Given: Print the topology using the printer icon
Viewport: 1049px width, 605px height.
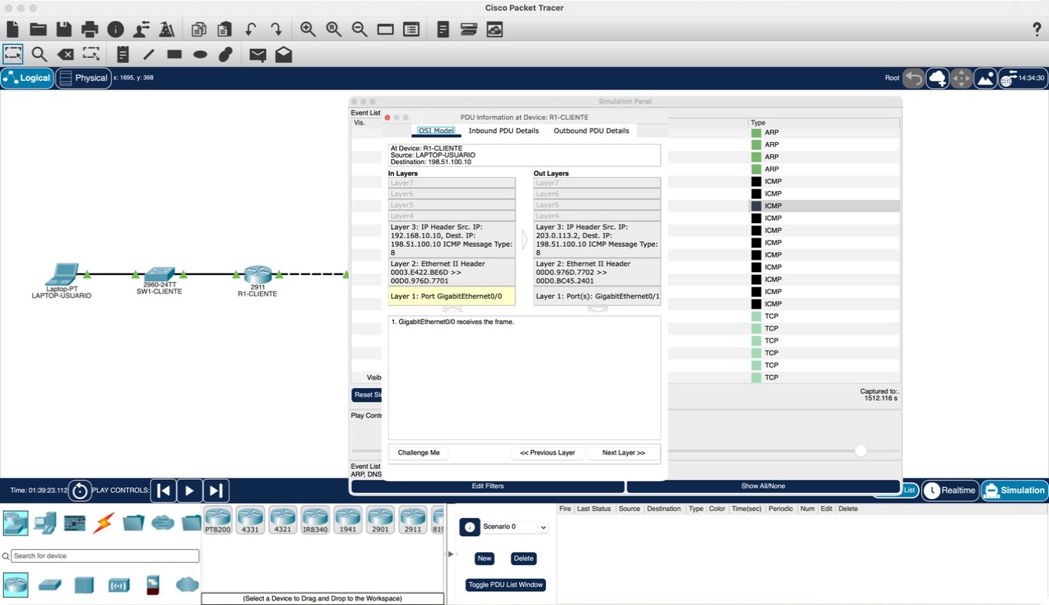Looking at the screenshot, I should pyautogui.click(x=90, y=30).
